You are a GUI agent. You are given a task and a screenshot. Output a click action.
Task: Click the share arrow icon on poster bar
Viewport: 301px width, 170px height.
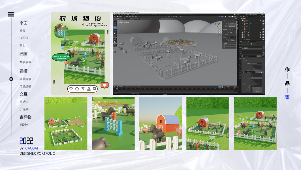pyautogui.click(x=83, y=89)
